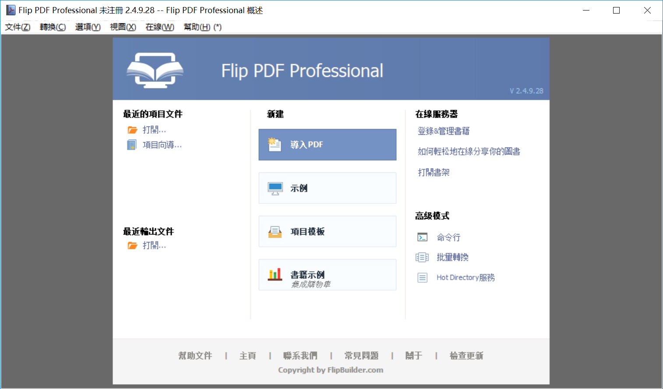
Task: Maximize the Flip PDF Professional window
Action: [616, 10]
